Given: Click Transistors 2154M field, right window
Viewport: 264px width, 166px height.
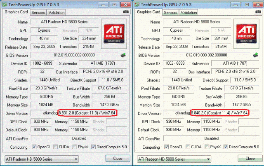Looking at the screenshot, I should (x=221, y=47).
